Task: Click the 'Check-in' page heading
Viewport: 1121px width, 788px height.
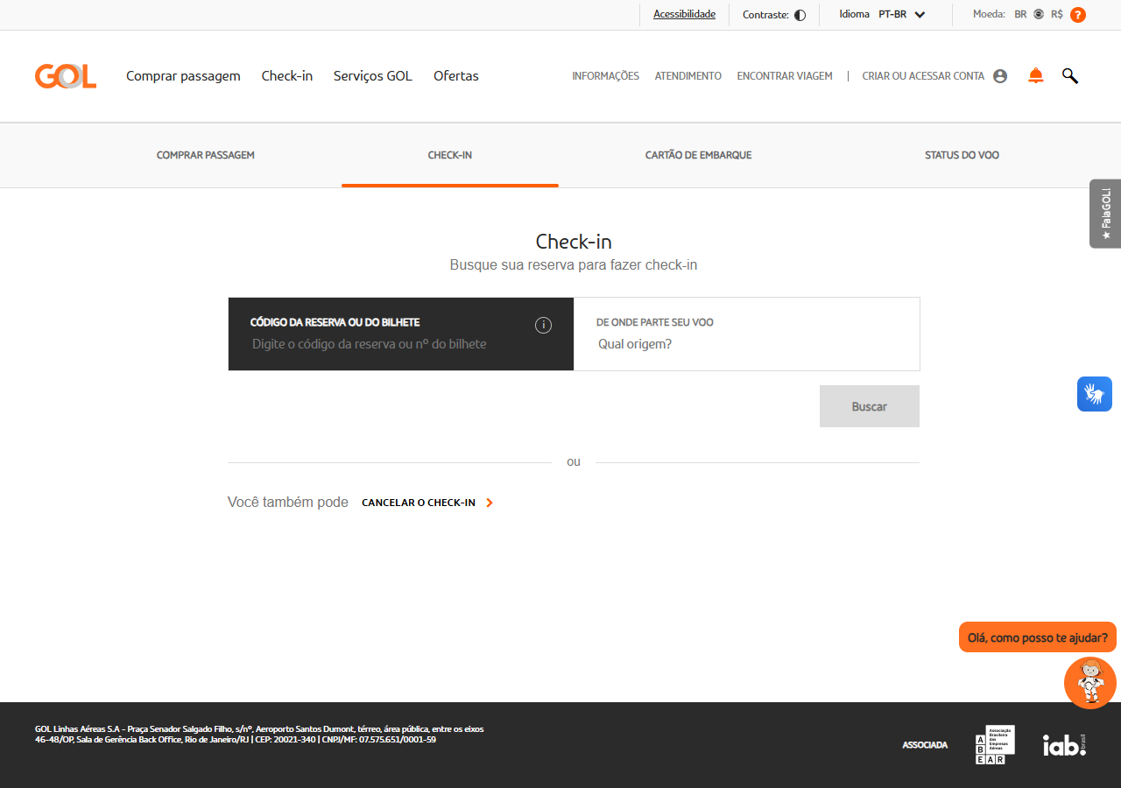Action: click(574, 242)
